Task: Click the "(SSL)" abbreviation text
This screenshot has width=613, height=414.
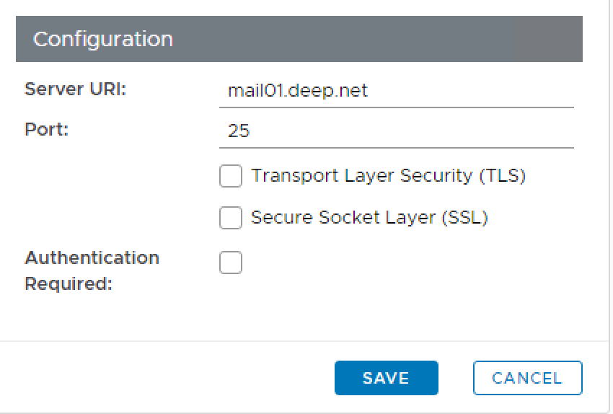Action: coord(465,218)
